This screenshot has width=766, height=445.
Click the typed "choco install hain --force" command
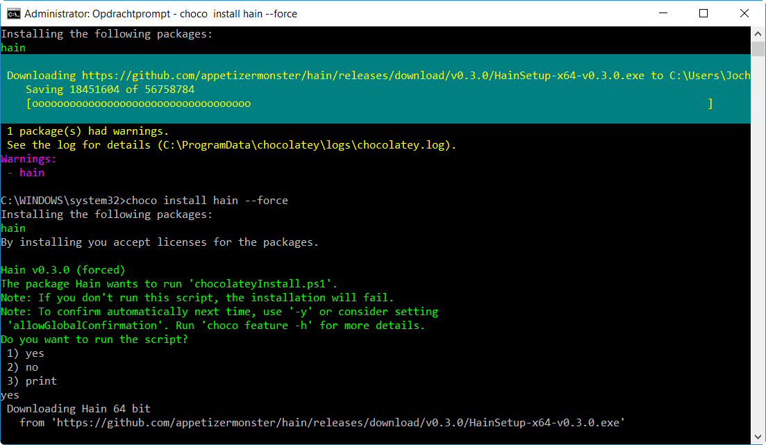click(207, 201)
